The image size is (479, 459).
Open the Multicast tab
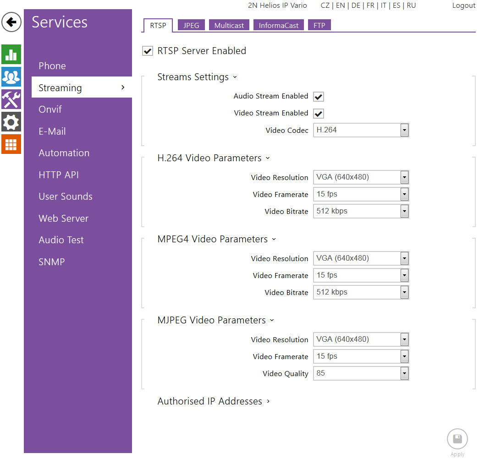[229, 25]
